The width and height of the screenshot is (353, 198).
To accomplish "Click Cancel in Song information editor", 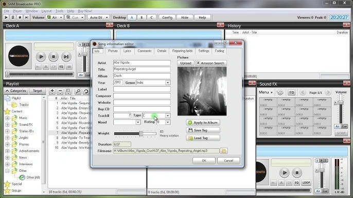I will coord(228,161).
